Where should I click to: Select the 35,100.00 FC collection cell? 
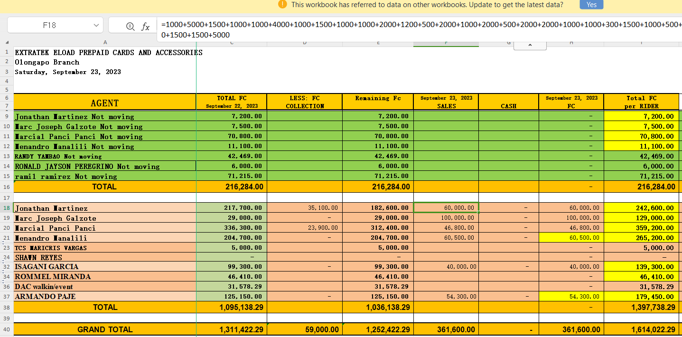coord(304,208)
